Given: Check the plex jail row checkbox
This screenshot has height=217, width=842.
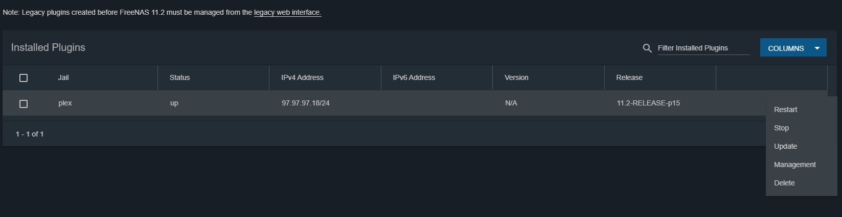Looking at the screenshot, I should [x=24, y=104].
